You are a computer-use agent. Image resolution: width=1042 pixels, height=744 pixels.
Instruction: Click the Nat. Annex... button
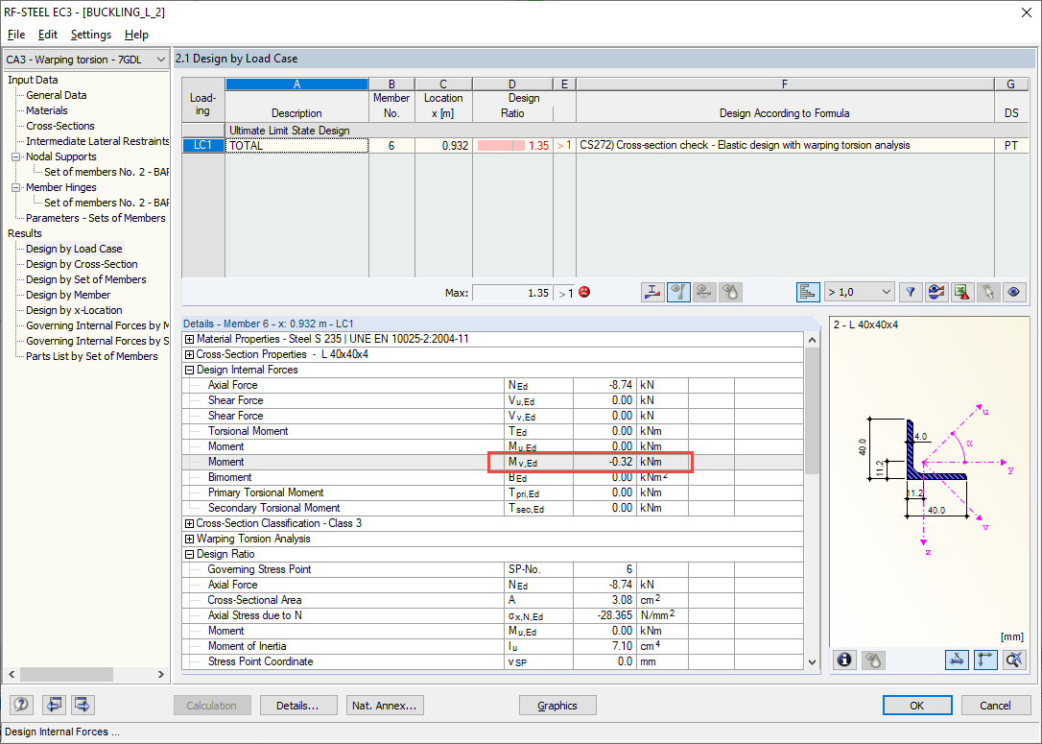tap(385, 706)
